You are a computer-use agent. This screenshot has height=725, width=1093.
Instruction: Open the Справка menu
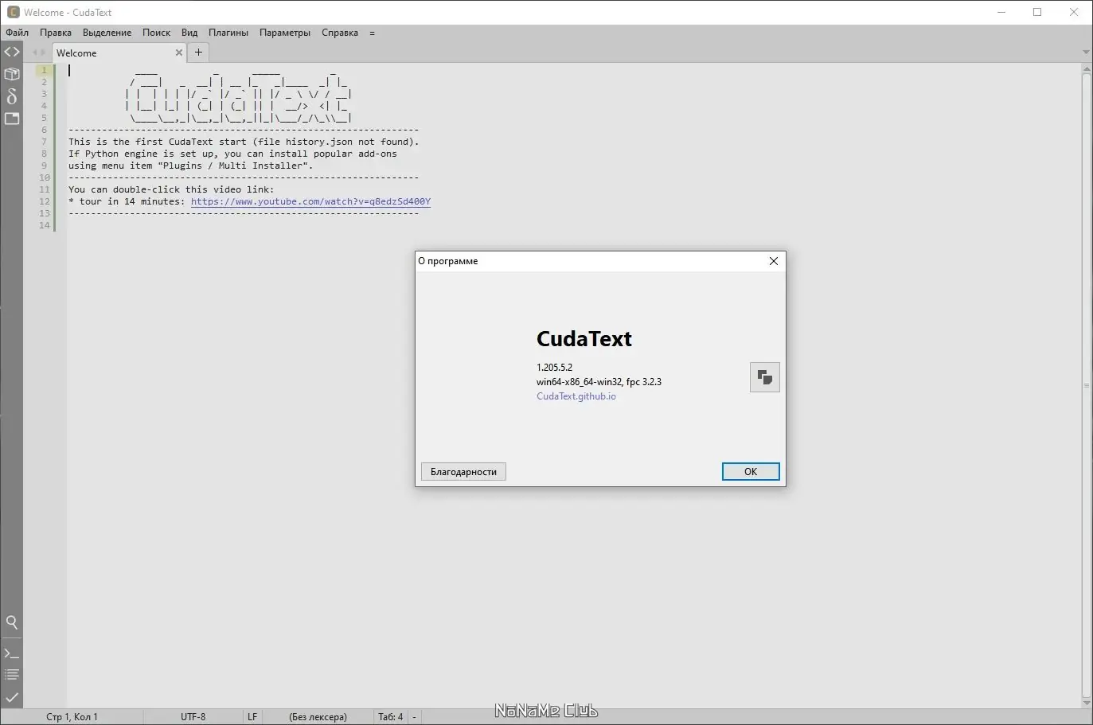340,33
